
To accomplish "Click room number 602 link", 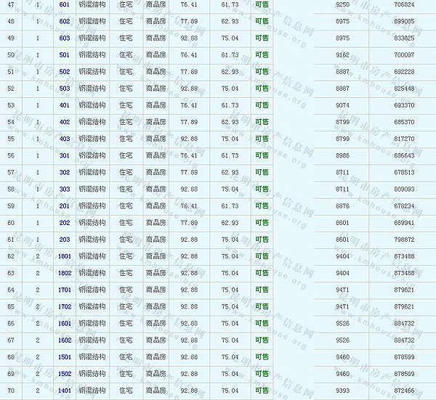I will (65, 21).
